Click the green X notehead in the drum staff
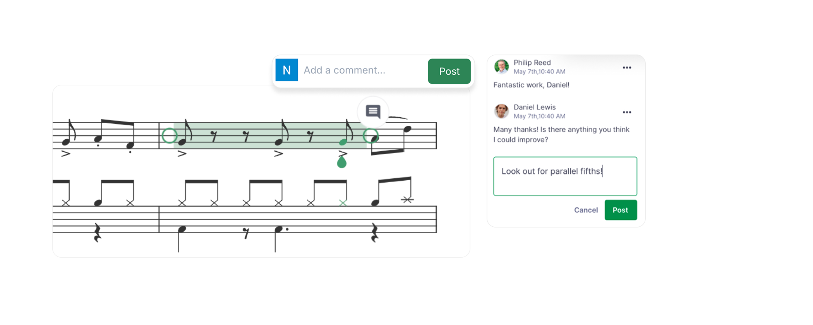 click(x=342, y=202)
